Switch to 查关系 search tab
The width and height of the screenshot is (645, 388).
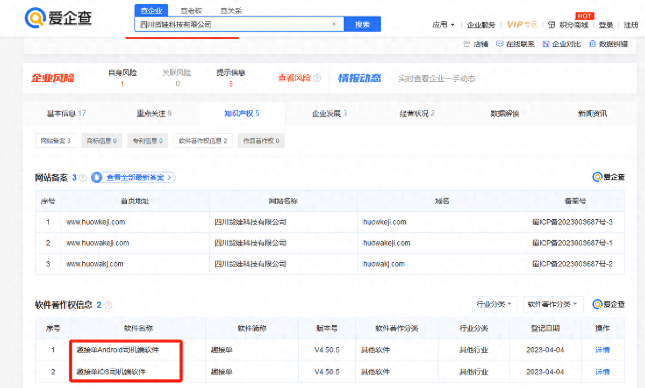coord(231,11)
